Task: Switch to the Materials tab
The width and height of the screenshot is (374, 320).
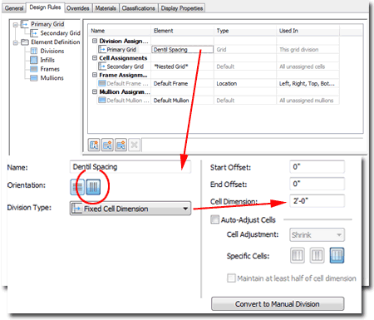Action: click(106, 8)
